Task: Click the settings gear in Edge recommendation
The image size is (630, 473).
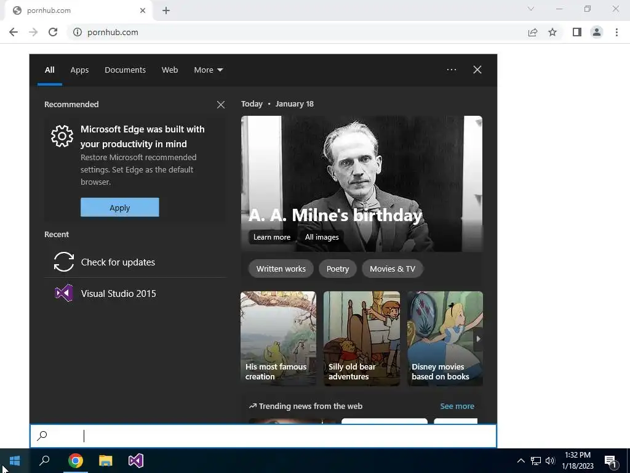Action: click(x=62, y=136)
